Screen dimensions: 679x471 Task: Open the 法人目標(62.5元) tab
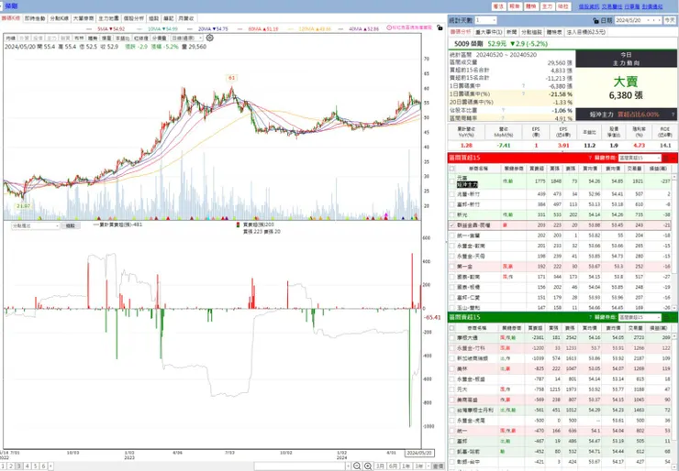tap(586, 32)
